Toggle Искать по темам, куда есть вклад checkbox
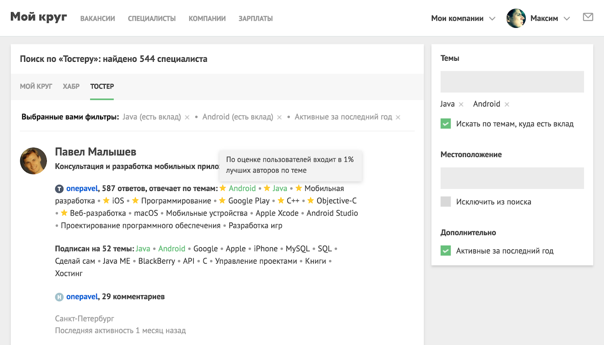This screenshot has width=604, height=345. [x=445, y=124]
